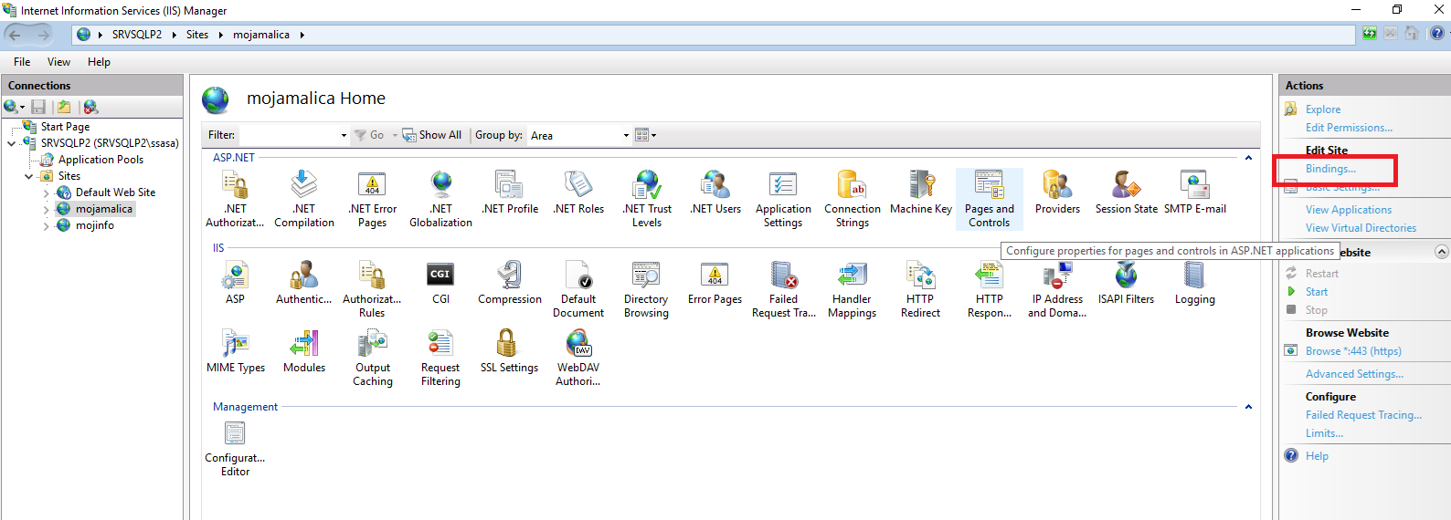Click Sites in the address breadcrumb
This screenshot has height=520, width=1451.
click(197, 35)
